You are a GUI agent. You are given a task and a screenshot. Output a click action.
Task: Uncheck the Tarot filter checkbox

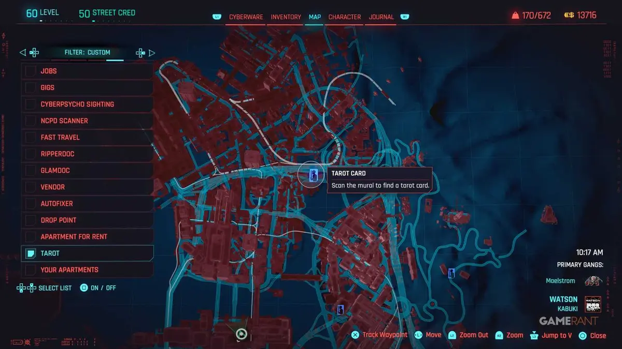click(x=31, y=253)
